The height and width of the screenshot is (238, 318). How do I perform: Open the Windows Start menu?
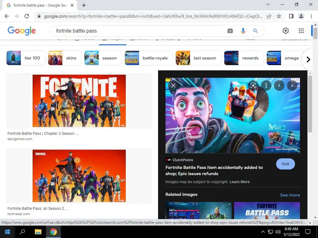pyautogui.click(x=7, y=232)
